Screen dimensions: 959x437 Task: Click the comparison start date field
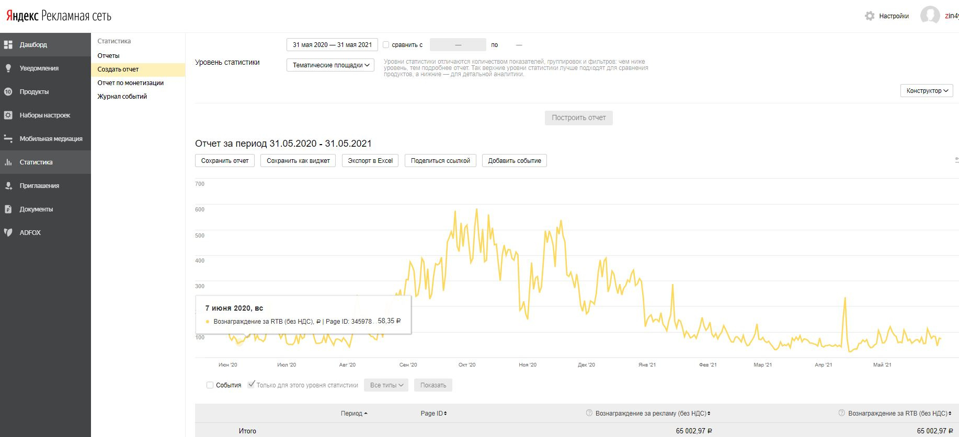click(x=458, y=45)
